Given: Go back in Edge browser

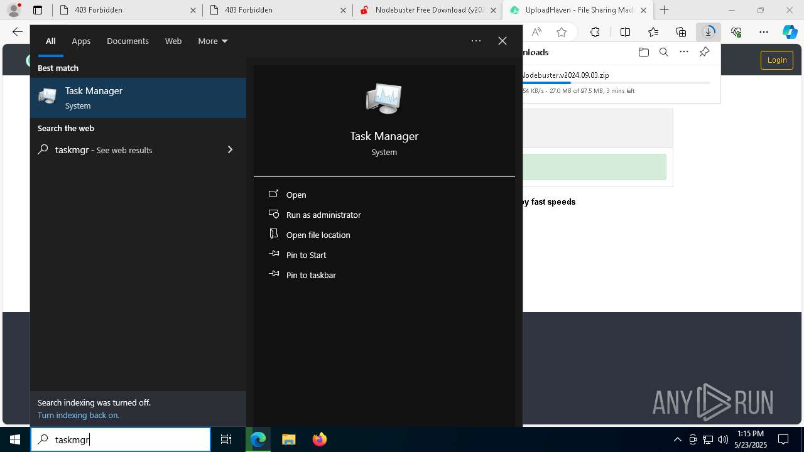Looking at the screenshot, I should pyautogui.click(x=18, y=32).
